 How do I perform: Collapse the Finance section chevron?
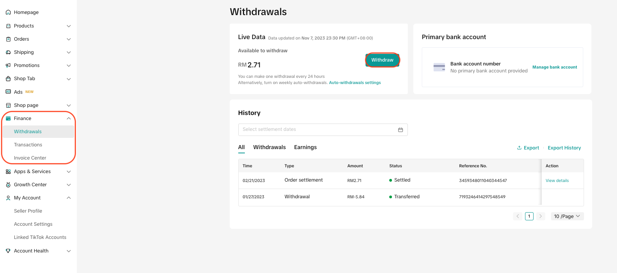point(69,118)
